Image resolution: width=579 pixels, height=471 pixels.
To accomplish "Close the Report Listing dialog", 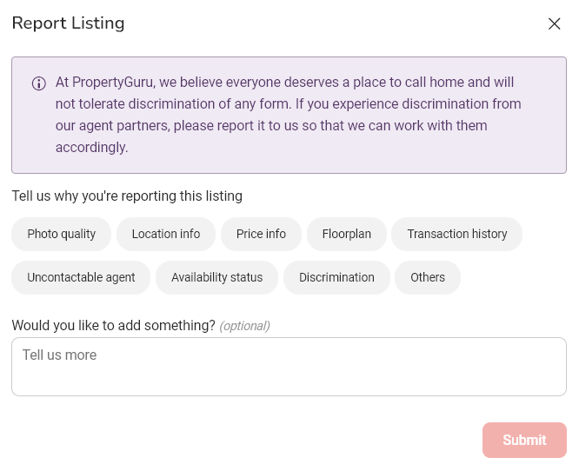I will coord(554,24).
